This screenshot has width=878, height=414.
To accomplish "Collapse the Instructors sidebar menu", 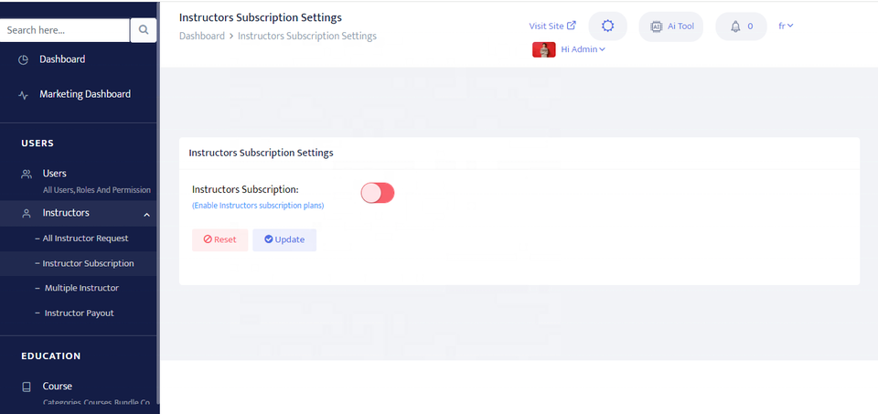I will coord(147,214).
